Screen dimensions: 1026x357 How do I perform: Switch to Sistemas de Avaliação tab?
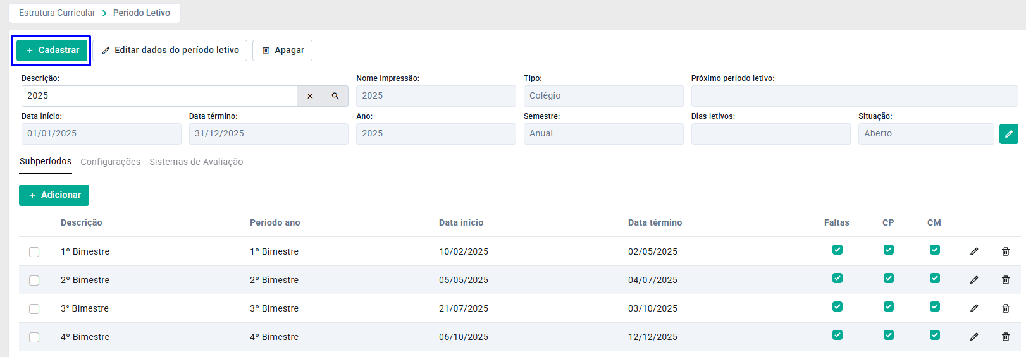pos(196,162)
